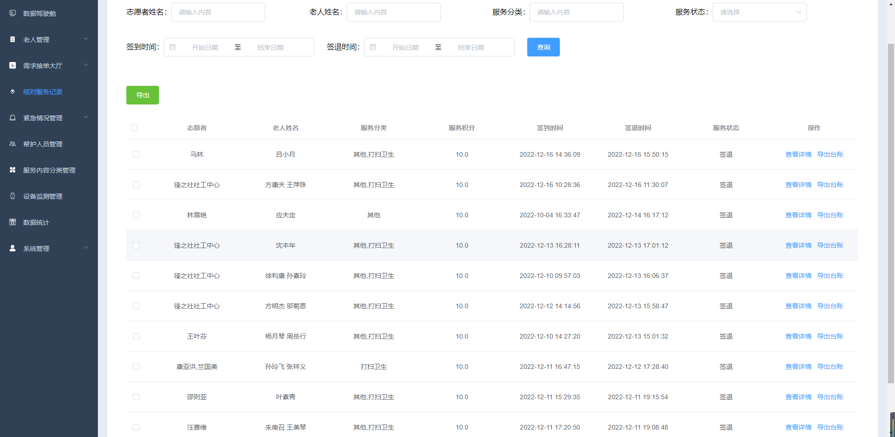Screen dimensions: 895x437
Task: Click the 设备监测管理 watch icon
Action: (x=13, y=196)
